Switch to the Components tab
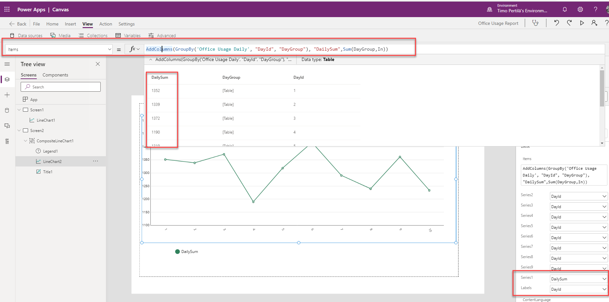Viewport: 609px width, 302px height. [55, 75]
